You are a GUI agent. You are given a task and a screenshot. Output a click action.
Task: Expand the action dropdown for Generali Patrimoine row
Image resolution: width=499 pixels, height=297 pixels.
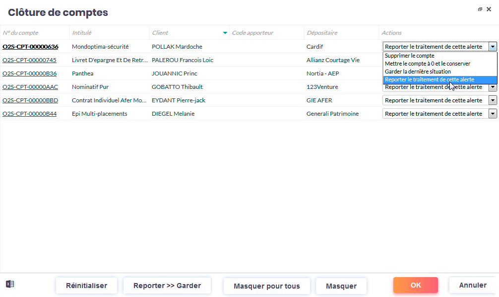(493, 114)
